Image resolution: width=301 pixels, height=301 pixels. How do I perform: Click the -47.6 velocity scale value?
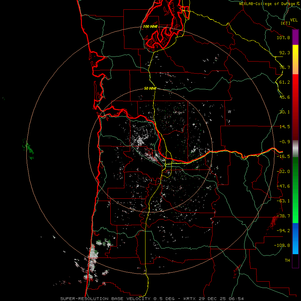click(283, 186)
